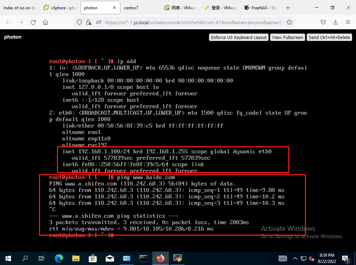Click the 'inet6 fe80::250:56ff:fe8f:39c5/64' line
This screenshot has height=265, width=356.
pyautogui.click(x=133, y=165)
